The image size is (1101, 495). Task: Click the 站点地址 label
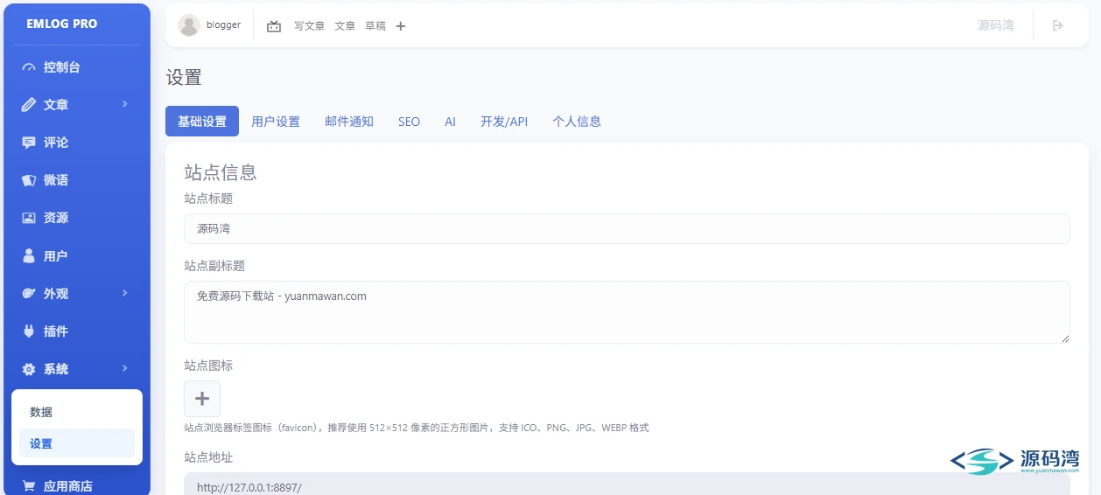coord(208,457)
